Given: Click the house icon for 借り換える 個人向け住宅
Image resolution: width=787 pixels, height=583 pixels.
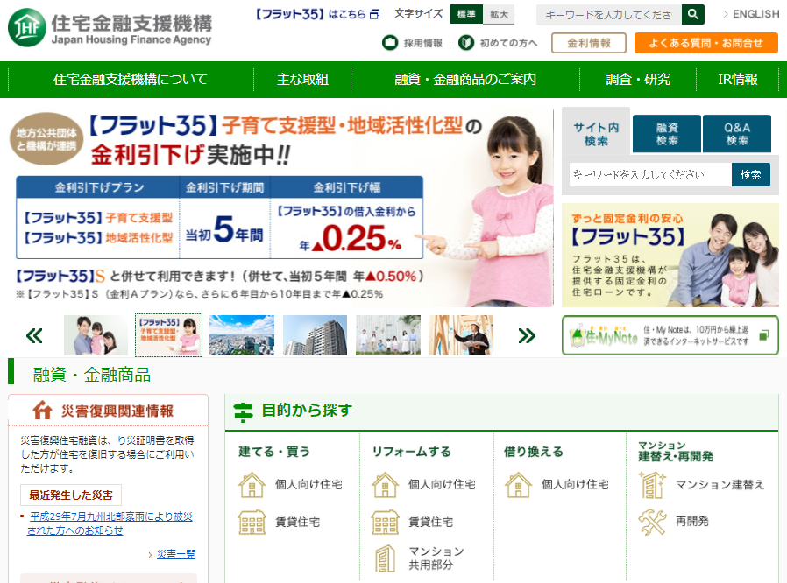Looking at the screenshot, I should tap(518, 485).
